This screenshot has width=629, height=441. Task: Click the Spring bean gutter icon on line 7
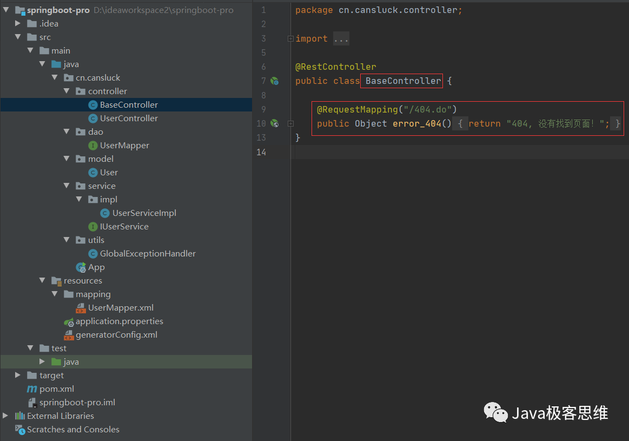click(x=274, y=81)
